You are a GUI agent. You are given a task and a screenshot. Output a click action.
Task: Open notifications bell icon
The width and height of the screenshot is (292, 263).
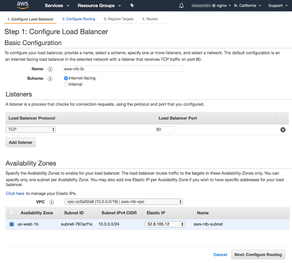(181, 6)
